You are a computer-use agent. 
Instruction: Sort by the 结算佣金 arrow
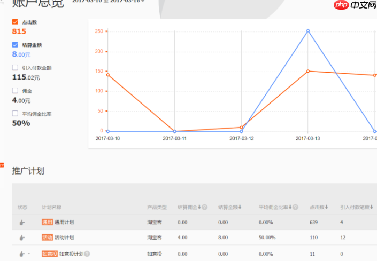(x=199, y=207)
